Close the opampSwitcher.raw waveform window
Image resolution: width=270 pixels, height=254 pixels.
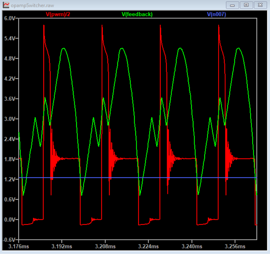click(x=260, y=5)
